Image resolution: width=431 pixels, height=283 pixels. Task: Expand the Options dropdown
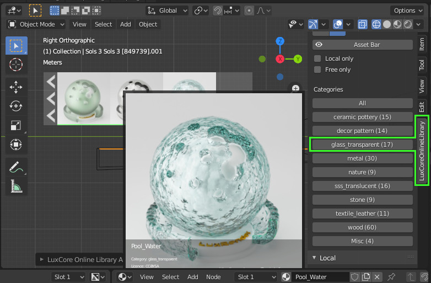[x=407, y=10]
